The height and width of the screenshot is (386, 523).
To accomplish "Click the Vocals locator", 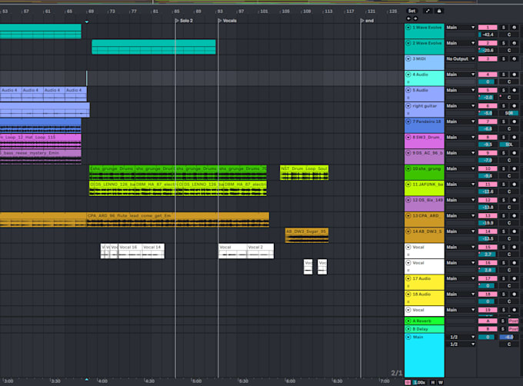I will click(229, 21).
